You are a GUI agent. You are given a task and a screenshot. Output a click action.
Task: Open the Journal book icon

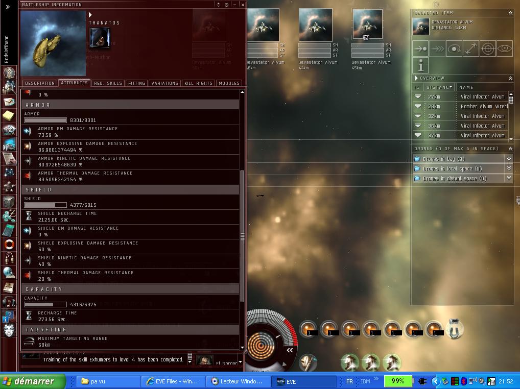click(9, 287)
